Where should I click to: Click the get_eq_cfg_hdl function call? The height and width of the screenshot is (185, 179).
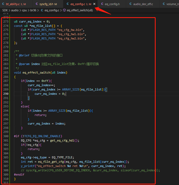point(62,140)
